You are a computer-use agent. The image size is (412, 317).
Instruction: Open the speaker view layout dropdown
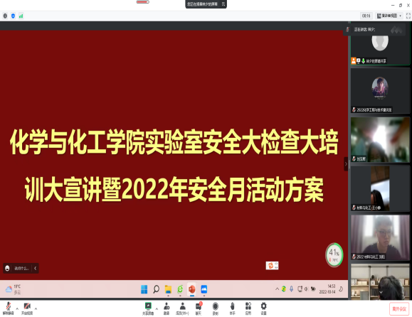coord(389,16)
